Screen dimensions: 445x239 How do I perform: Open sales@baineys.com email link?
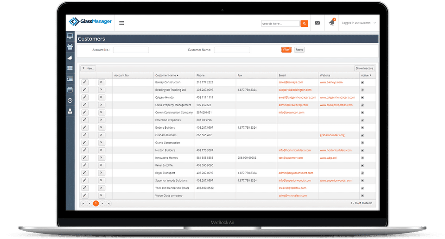291,82
